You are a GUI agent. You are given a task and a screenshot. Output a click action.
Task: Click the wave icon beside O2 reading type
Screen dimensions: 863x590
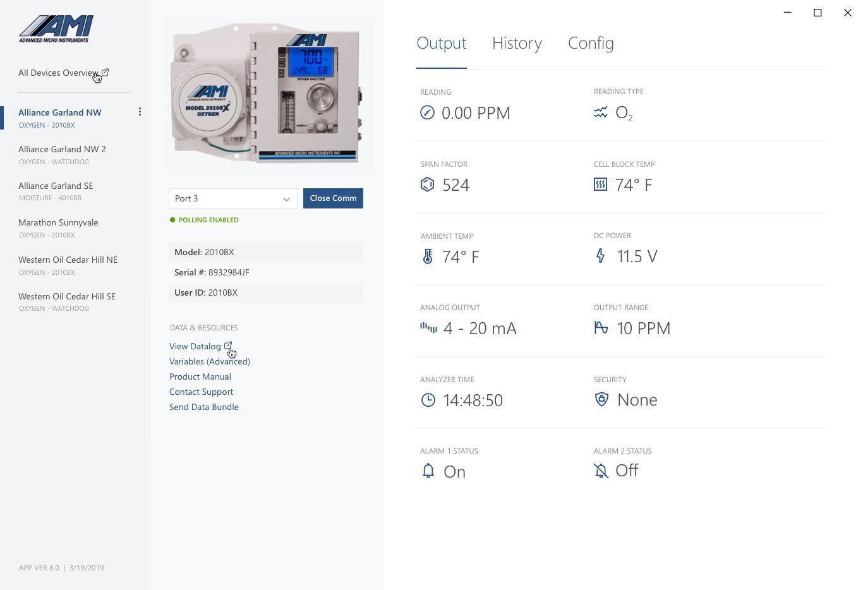600,112
